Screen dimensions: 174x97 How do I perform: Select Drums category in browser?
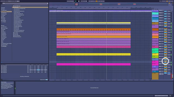pos(4,9)
